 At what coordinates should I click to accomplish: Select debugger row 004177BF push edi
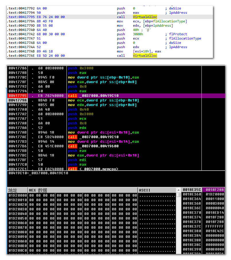pos(116,160)
